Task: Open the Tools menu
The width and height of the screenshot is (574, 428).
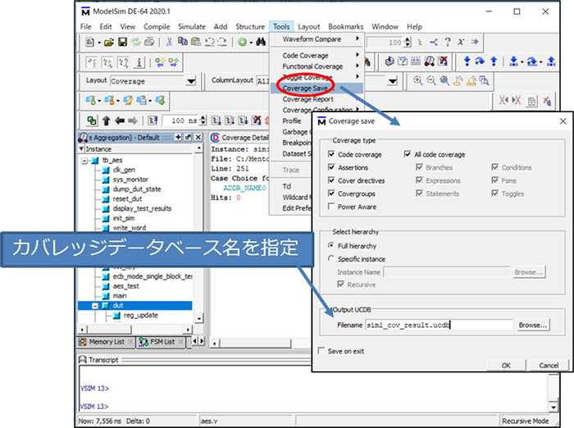Action: pos(281,27)
